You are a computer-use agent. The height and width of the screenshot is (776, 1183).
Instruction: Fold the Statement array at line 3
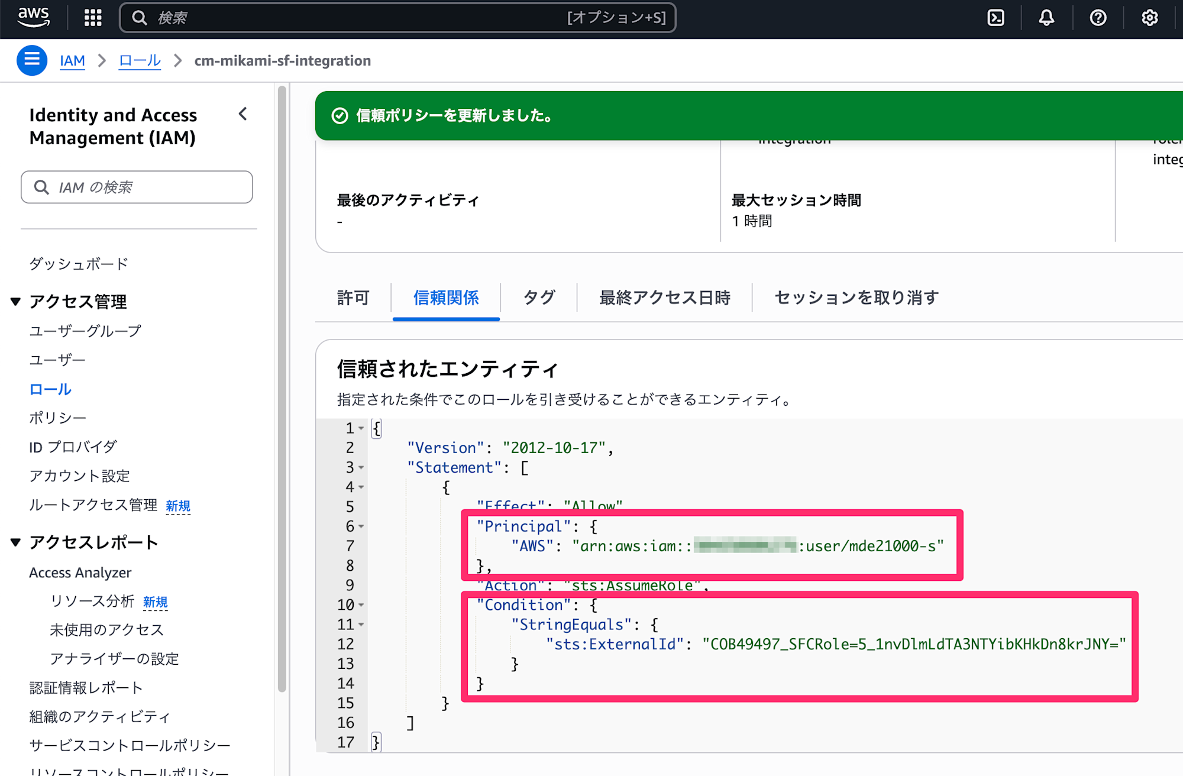point(361,468)
